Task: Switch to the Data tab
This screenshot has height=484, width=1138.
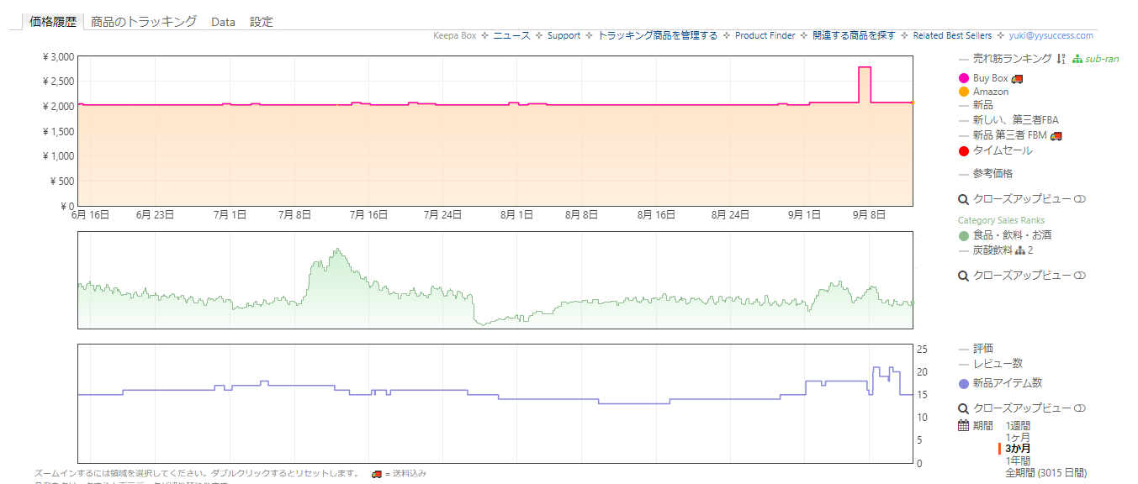Action: 223,22
